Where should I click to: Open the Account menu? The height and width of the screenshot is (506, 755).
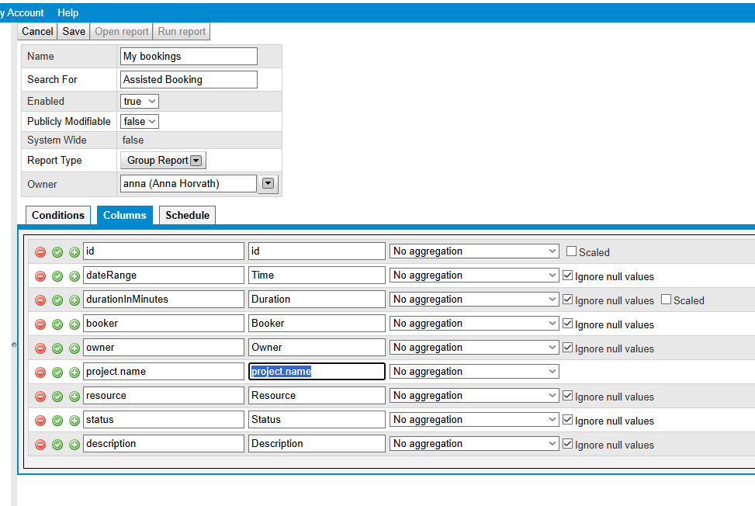[22, 13]
